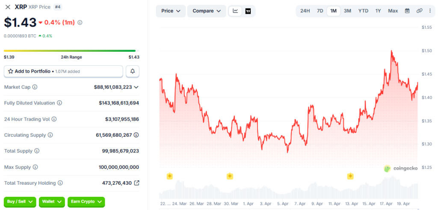Open the calendar date range picker
Image resolution: width=438 pixels, height=210 pixels.
click(407, 11)
